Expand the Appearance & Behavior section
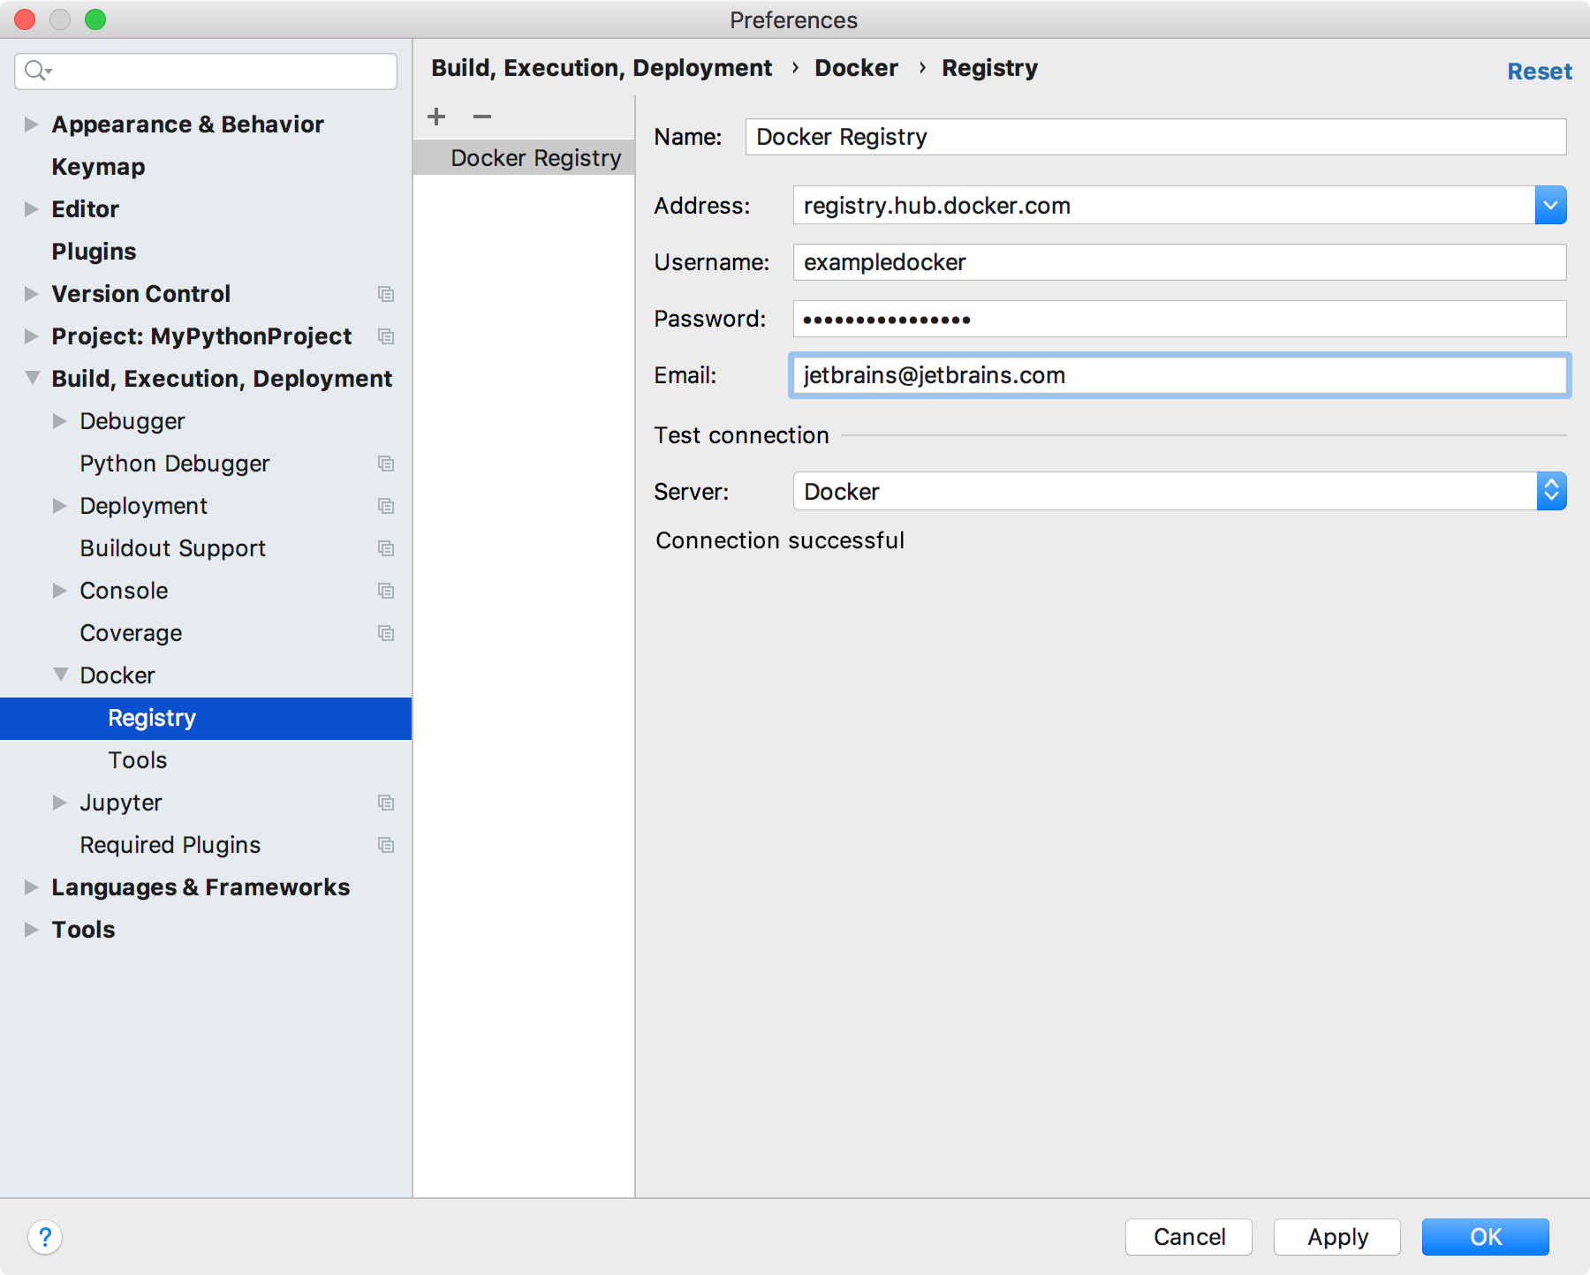 coord(29,124)
